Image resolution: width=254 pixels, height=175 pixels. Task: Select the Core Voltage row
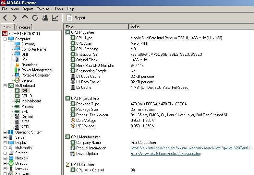click(x=159, y=121)
